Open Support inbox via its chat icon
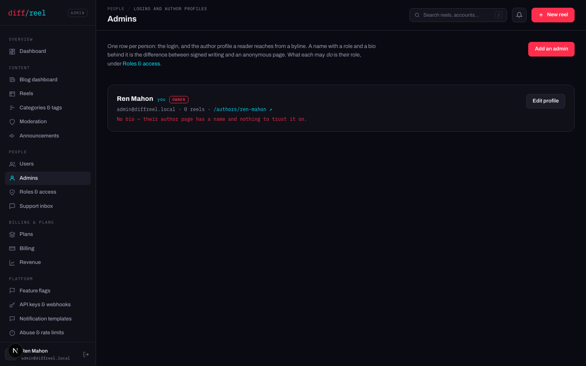Viewport: 586px width, 366px height. [12, 206]
